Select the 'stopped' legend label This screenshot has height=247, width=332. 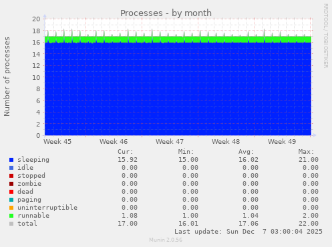point(31,176)
